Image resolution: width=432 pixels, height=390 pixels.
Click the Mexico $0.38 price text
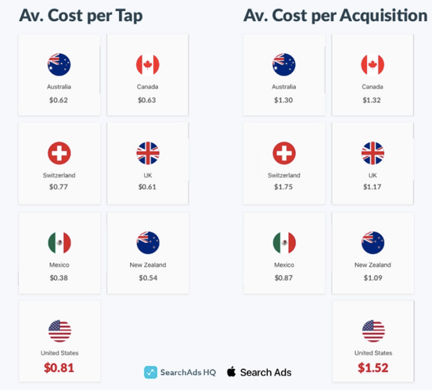pos(59,277)
